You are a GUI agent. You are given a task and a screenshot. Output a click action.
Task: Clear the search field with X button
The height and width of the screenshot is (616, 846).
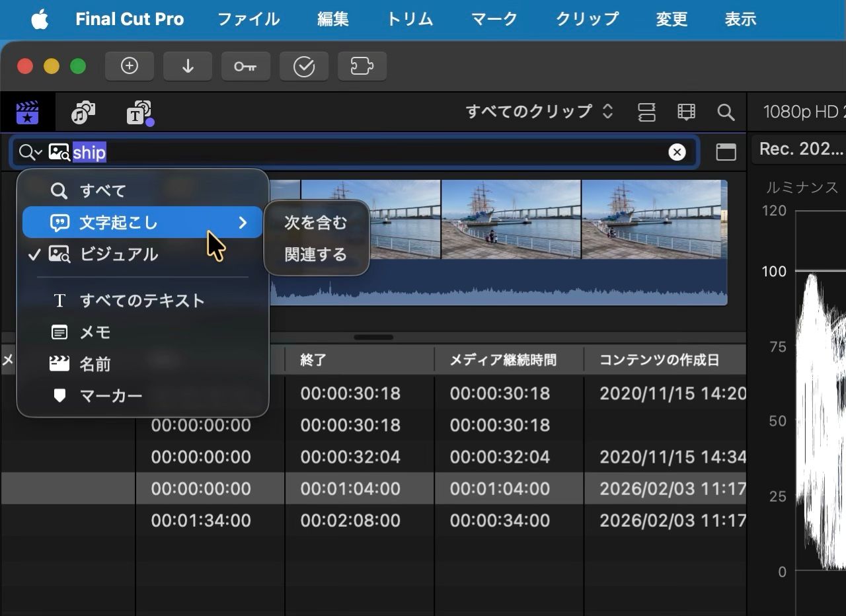(677, 153)
